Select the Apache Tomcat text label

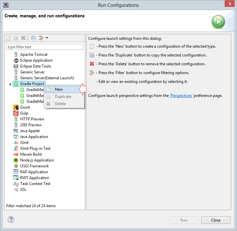point(34,54)
